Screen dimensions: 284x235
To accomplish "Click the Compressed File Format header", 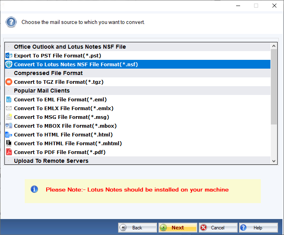I will tap(138, 73).
